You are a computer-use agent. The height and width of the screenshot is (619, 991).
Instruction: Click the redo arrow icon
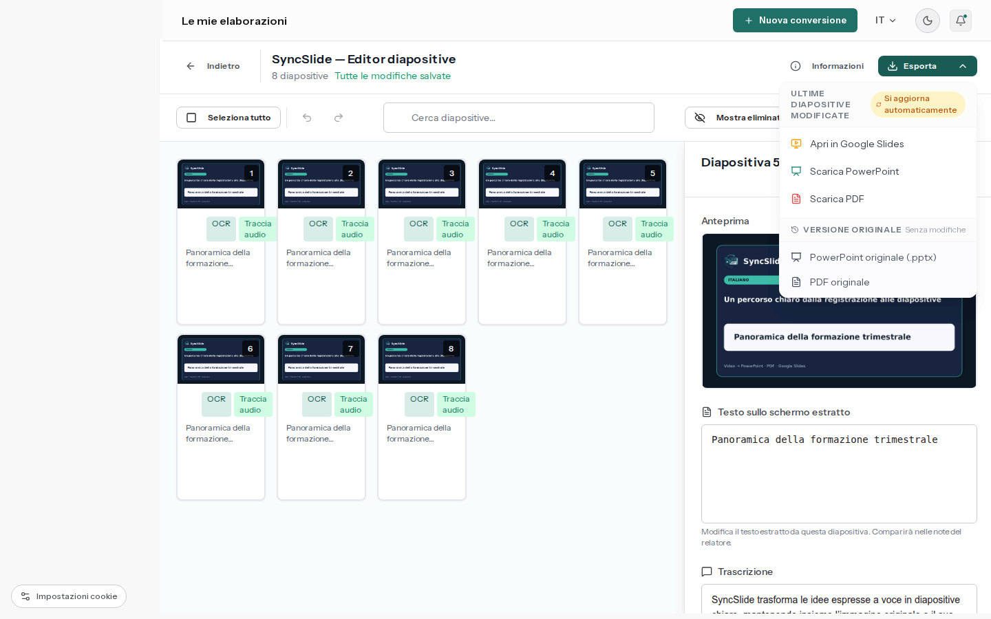click(339, 118)
